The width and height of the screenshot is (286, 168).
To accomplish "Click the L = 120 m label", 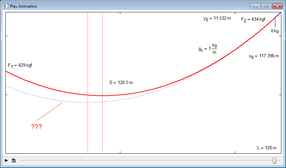I will tap(267, 148).
